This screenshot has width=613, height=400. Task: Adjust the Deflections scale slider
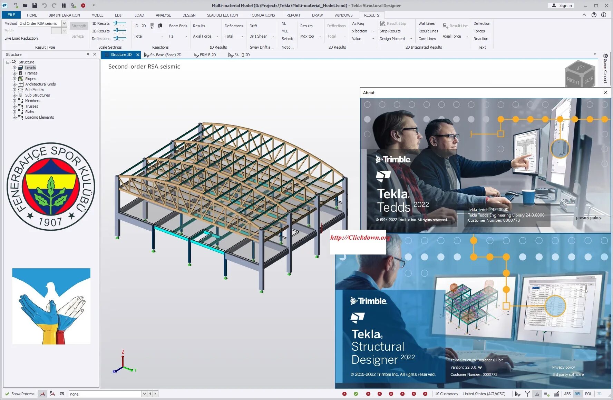[120, 38]
